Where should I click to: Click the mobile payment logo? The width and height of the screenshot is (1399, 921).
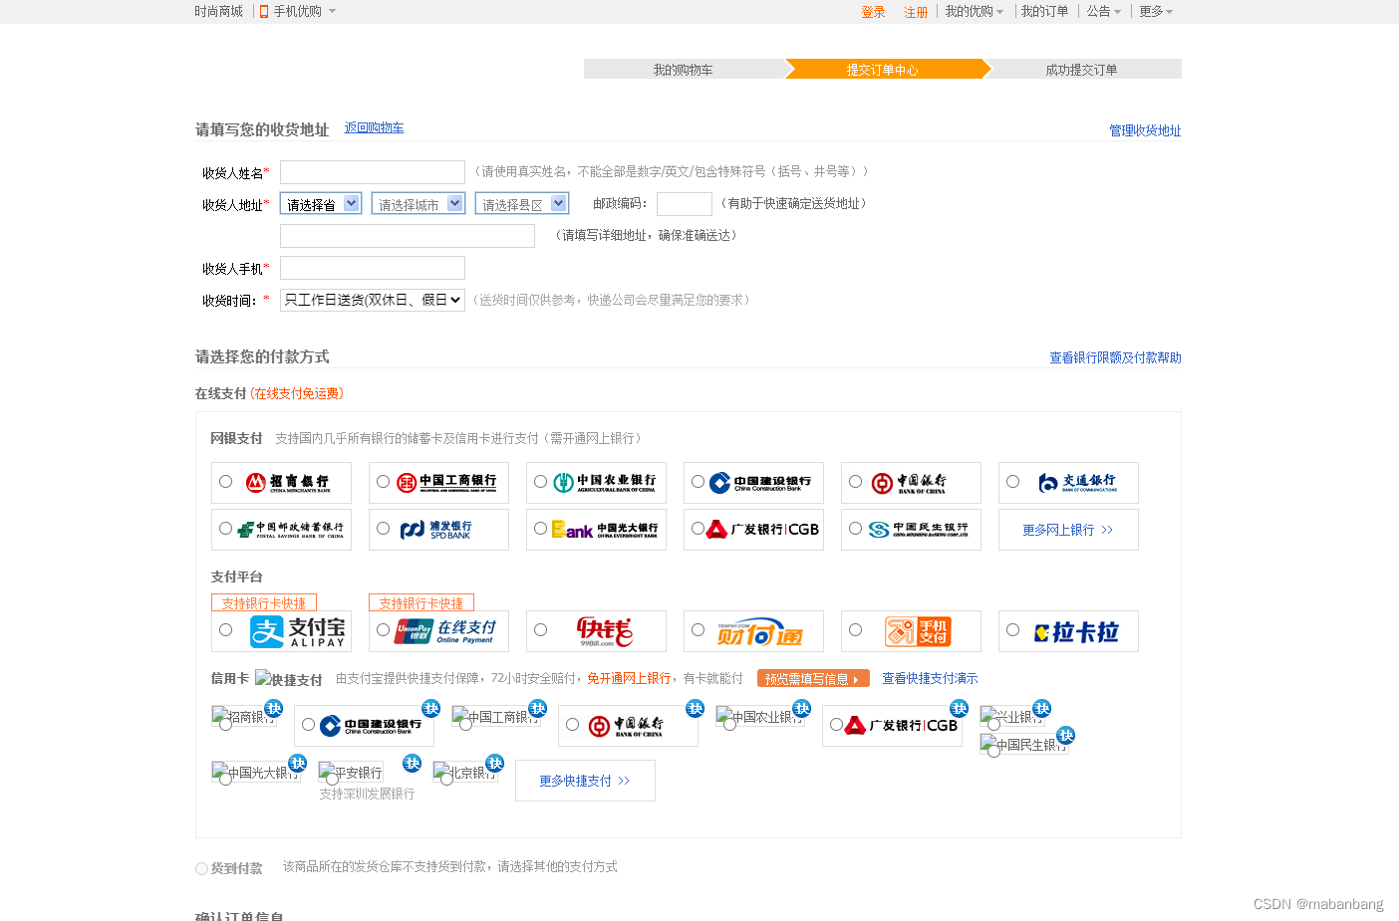point(918,631)
